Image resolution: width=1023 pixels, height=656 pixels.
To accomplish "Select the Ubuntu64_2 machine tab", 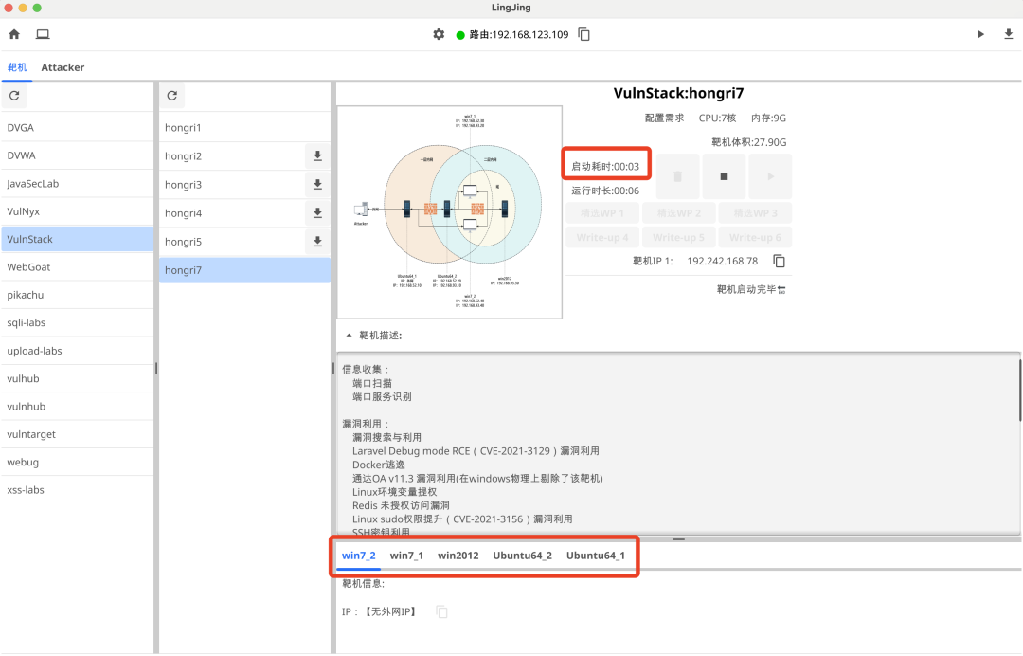I will (523, 556).
